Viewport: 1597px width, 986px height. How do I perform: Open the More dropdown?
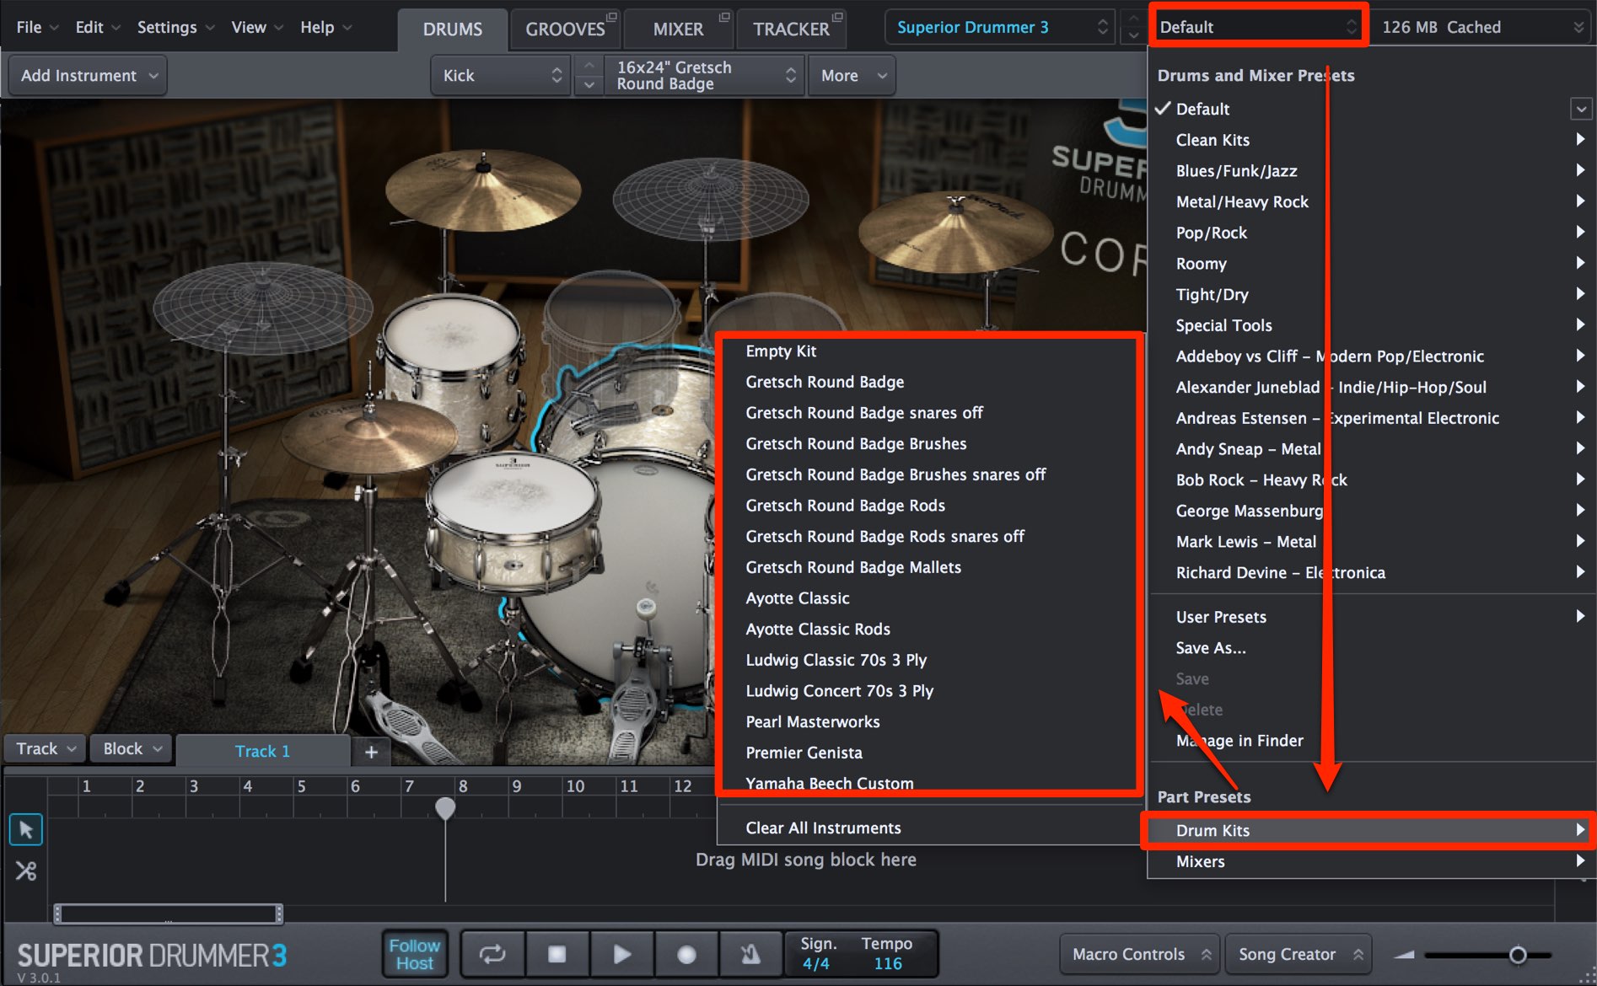coord(852,75)
